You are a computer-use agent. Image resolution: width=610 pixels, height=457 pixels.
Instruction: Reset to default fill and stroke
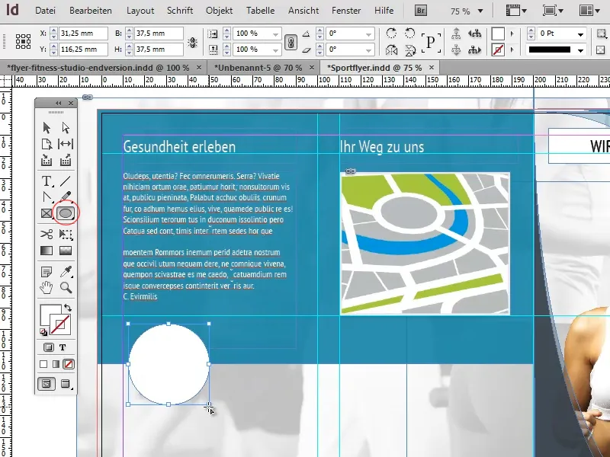coord(43,332)
